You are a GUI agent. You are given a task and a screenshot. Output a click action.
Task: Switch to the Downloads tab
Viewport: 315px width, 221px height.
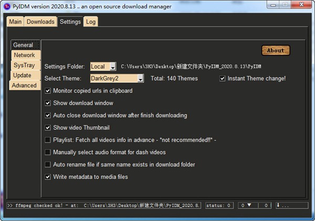(x=40, y=21)
